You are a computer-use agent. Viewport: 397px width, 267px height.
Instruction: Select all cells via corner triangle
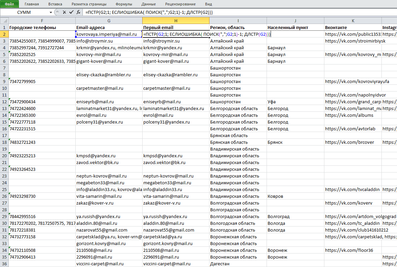[4, 21]
